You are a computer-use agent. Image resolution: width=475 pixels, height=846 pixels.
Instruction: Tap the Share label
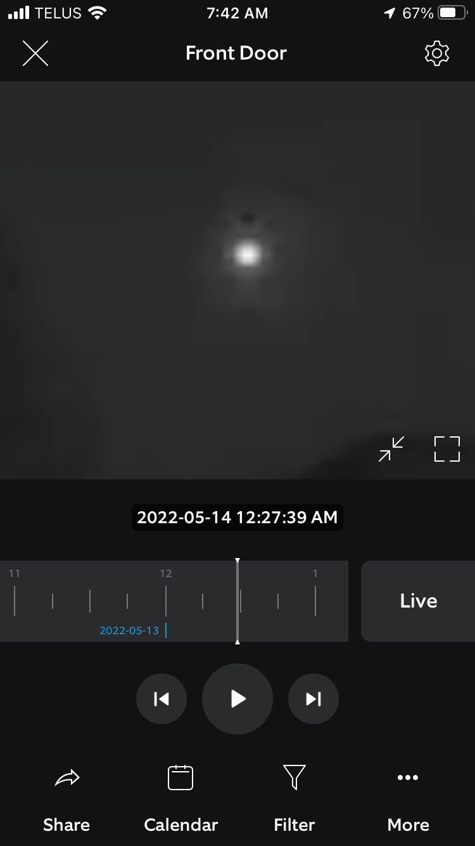(x=66, y=825)
